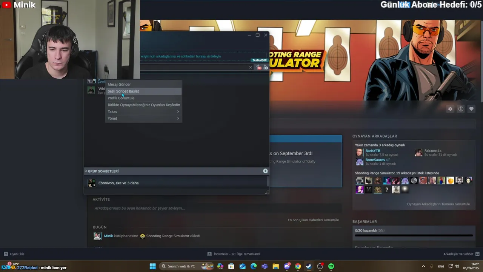
Task: Open BoneSaures friend profile
Action: click(375, 160)
